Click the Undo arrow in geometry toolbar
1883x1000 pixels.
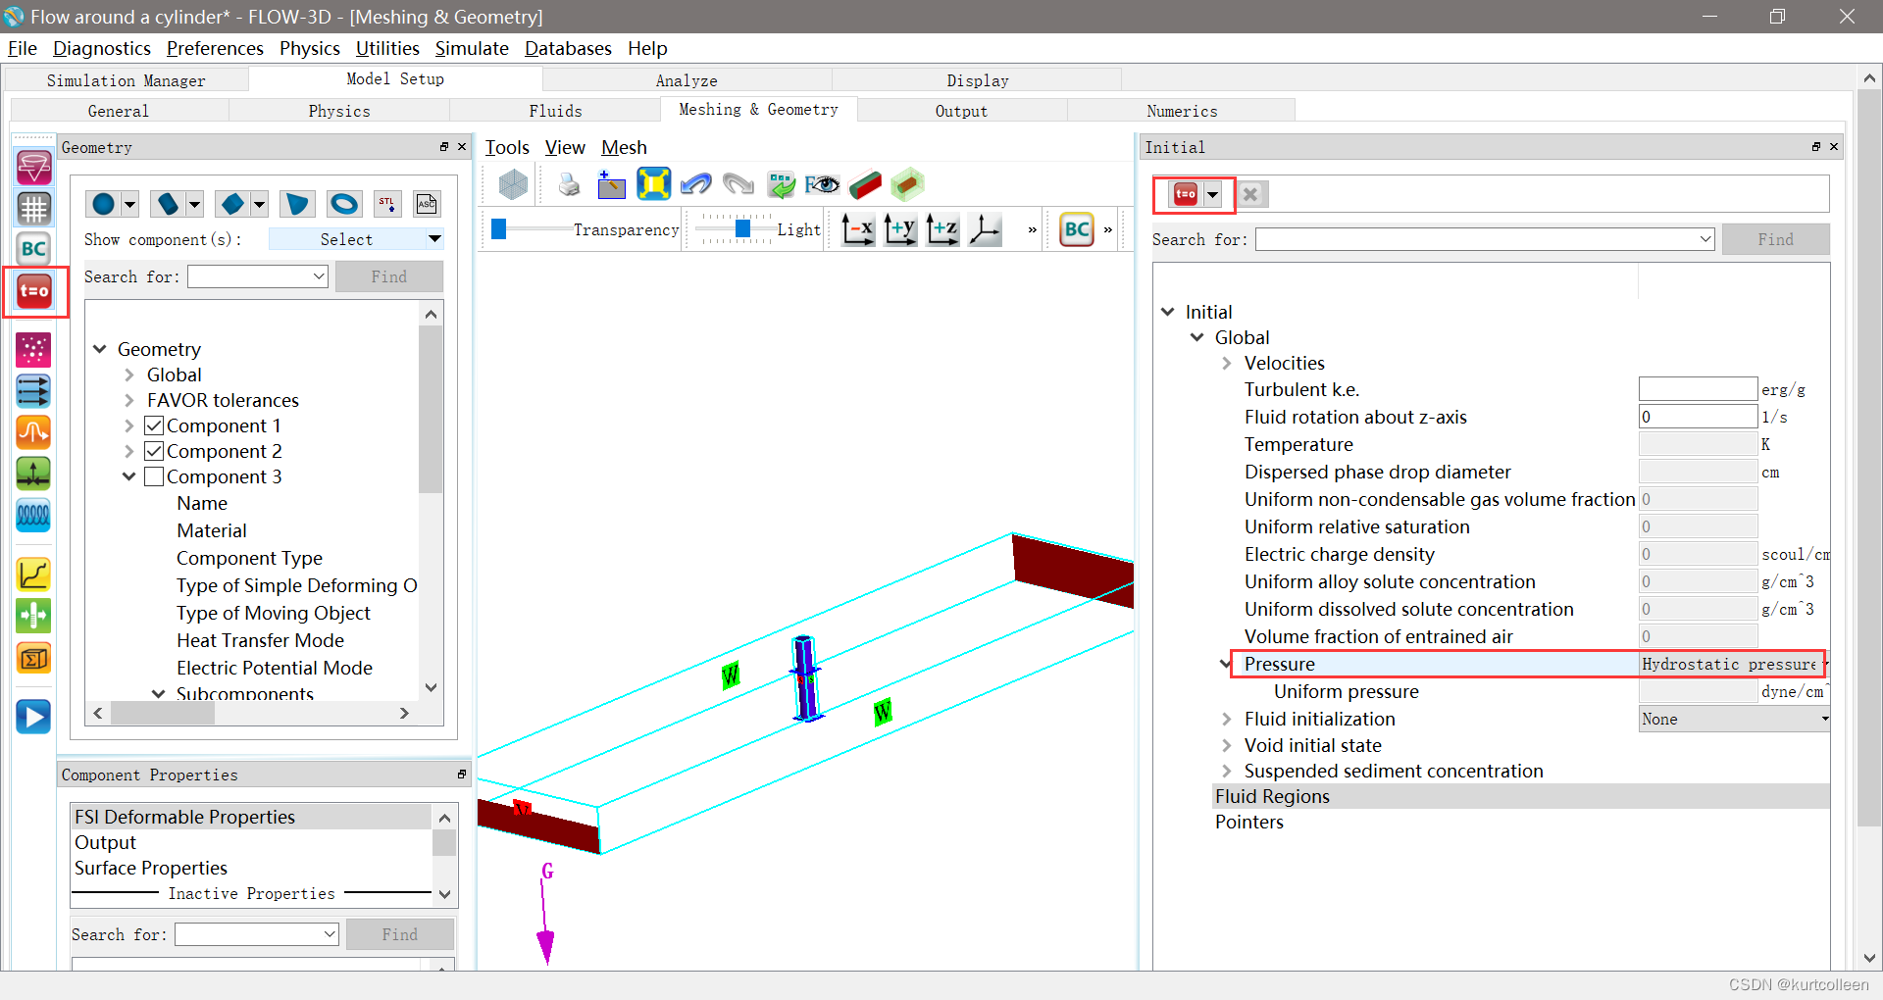(696, 184)
